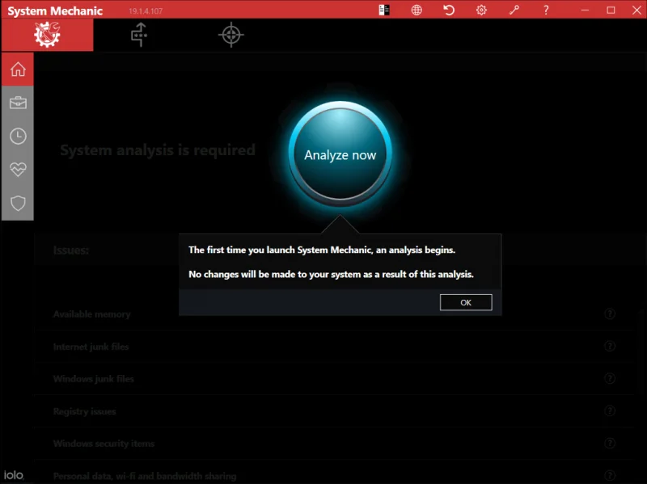The image size is (647, 484).
Task: Switch to the crosshair target tab
Action: tap(231, 35)
